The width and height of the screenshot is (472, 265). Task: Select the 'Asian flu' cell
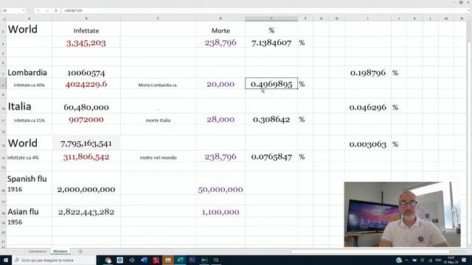pos(29,211)
